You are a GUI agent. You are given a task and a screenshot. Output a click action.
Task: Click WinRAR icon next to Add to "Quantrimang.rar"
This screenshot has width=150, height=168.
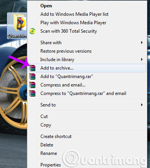click(x=32, y=77)
